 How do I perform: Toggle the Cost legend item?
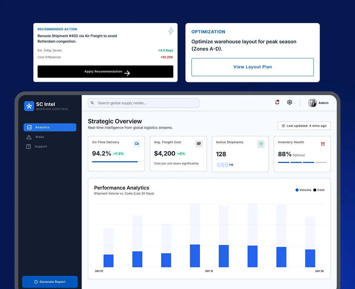[x=319, y=190]
